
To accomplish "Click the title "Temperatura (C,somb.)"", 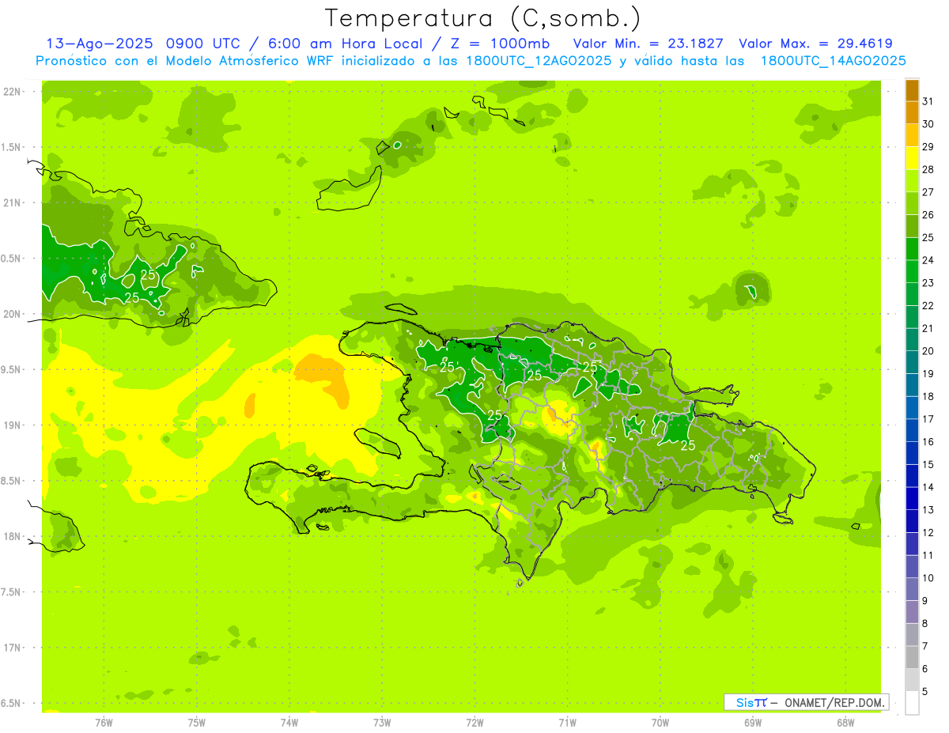I will [482, 18].
